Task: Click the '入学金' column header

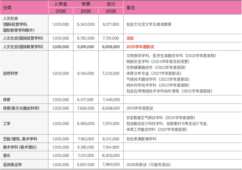Action: pyautogui.click(x=61, y=4)
